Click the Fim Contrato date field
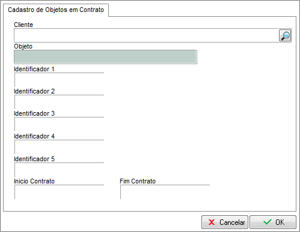Viewport: 300px width, 232px height. [165, 192]
